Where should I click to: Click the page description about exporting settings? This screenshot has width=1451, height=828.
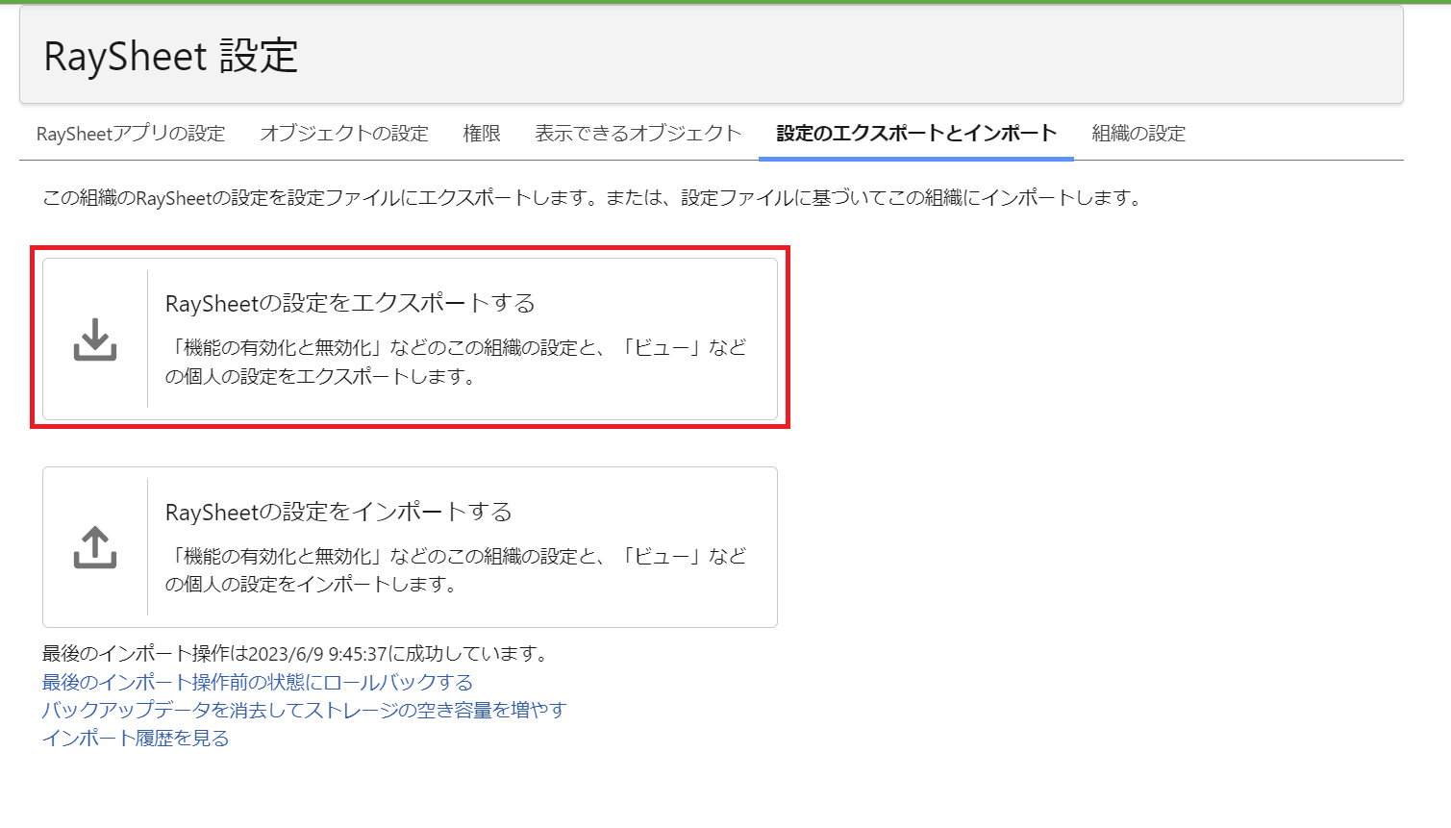(593, 198)
